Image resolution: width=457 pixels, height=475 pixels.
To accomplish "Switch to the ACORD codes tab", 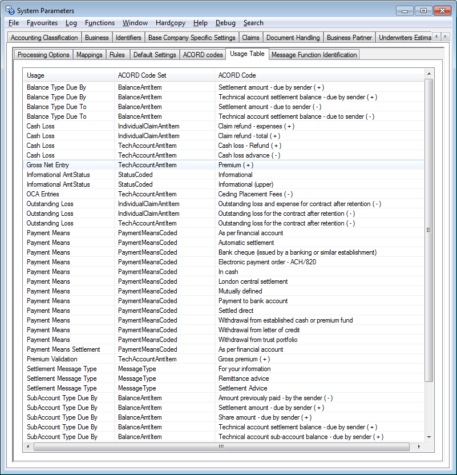I will click(203, 54).
